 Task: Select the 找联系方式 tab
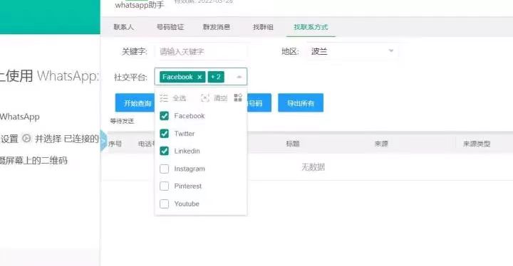[311, 27]
